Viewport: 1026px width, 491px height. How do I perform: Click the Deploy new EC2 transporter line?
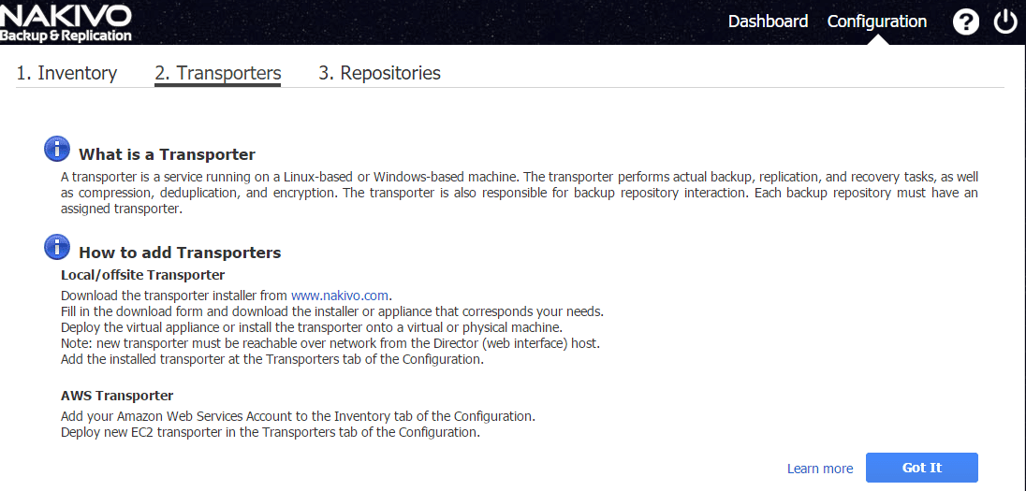tap(270, 432)
